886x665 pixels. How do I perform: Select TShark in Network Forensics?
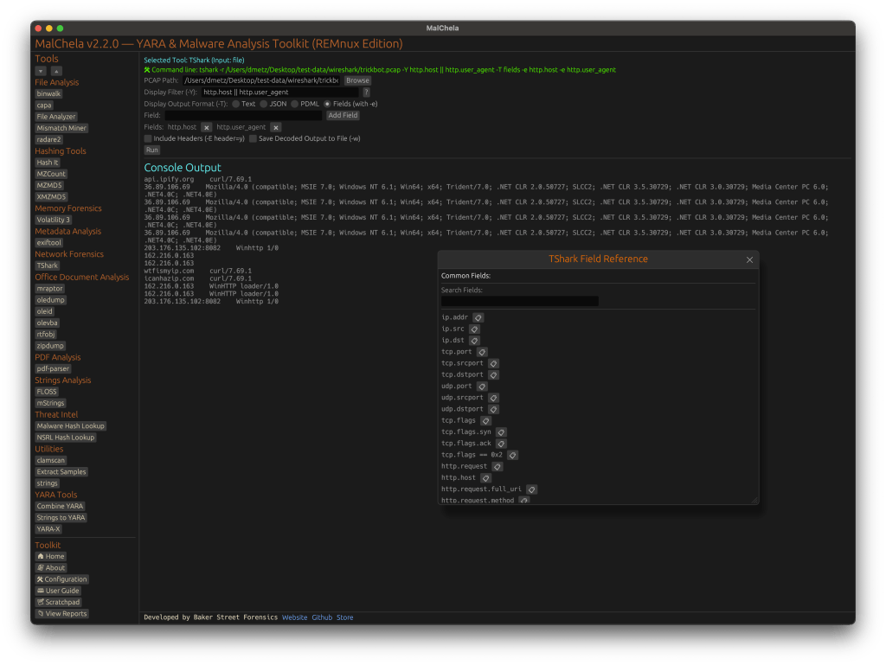tap(48, 265)
